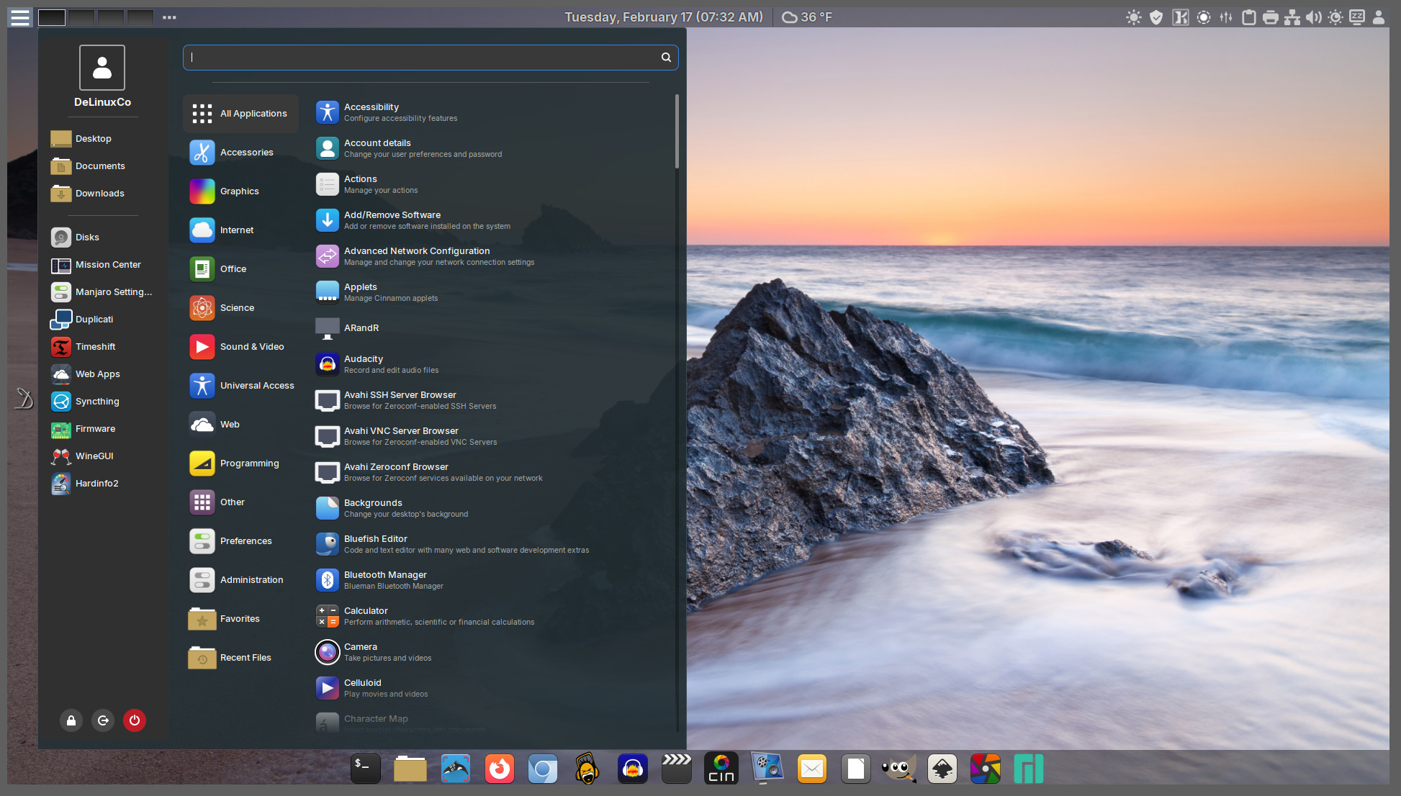
Task: Open Syncthing from the sidebar
Action: (x=96, y=402)
